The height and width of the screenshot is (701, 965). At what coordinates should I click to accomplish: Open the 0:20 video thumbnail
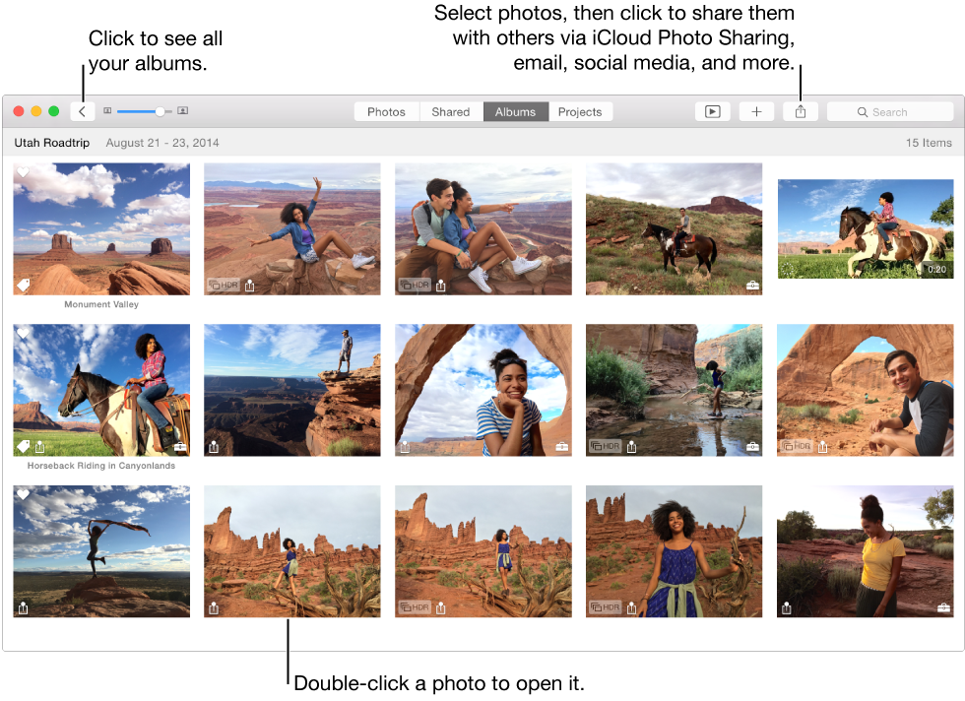(865, 228)
